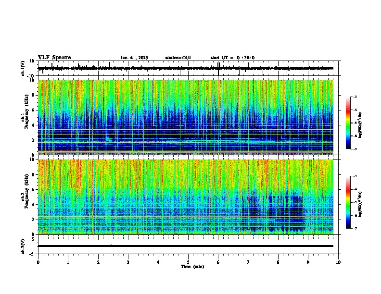
Task: Click the flat ch.3 voltage trace
Action: 186,246
